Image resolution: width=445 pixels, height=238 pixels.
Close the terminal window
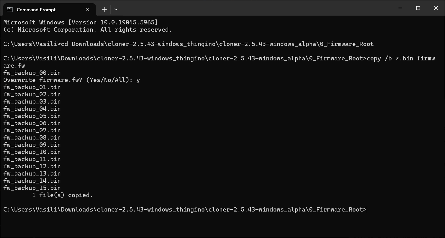pyautogui.click(x=436, y=8)
